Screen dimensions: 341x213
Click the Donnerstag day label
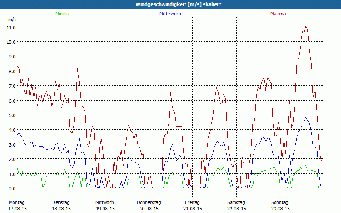(149, 203)
